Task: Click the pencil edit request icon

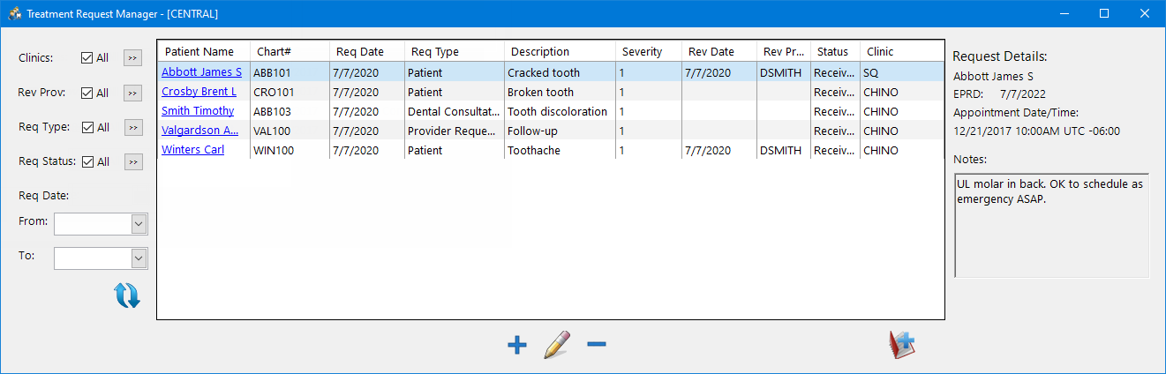Action: tap(557, 345)
